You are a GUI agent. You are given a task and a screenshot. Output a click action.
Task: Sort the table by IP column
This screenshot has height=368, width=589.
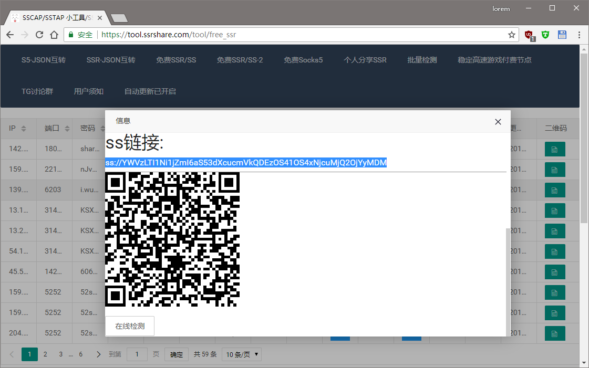click(x=24, y=129)
